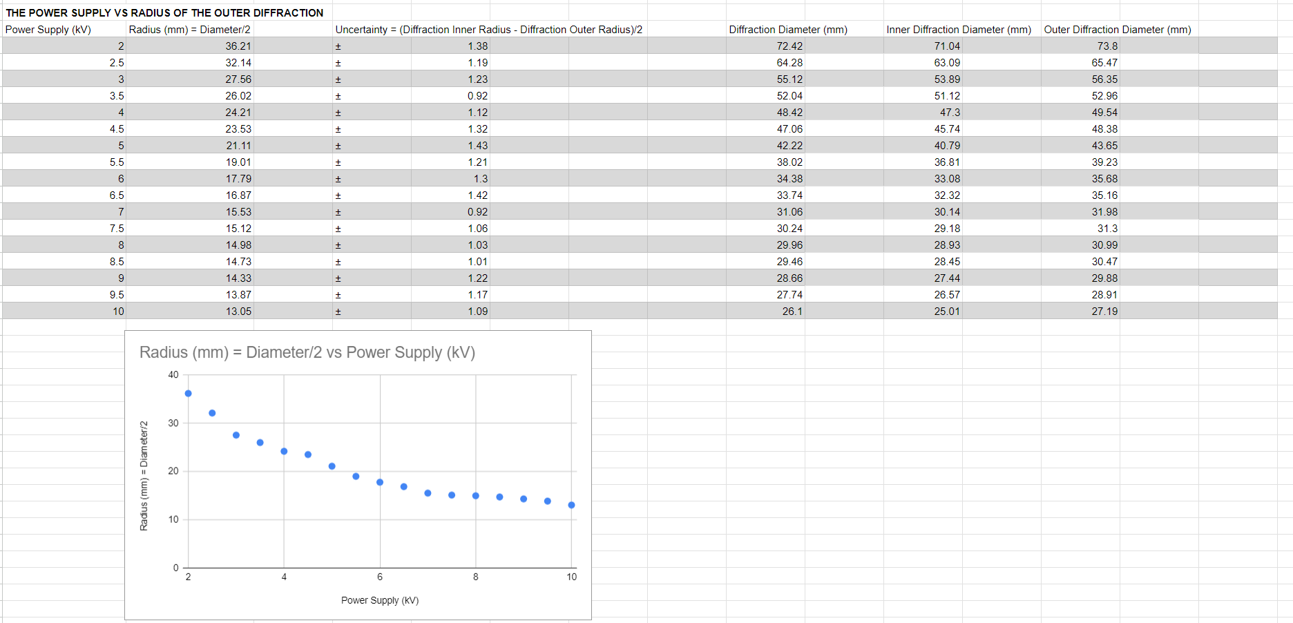
Task: Select radius cell 21.11
Action: point(238,145)
